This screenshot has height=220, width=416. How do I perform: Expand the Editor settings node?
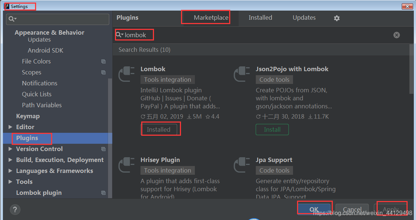click(10, 127)
